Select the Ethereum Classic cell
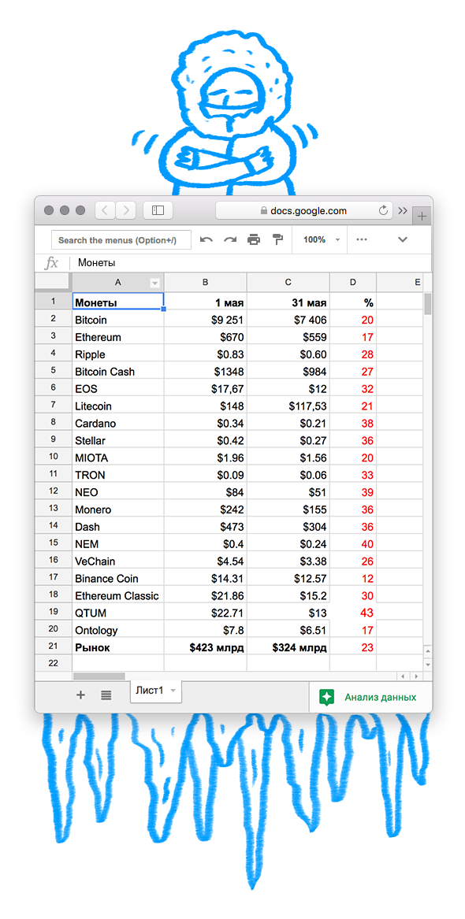The image size is (465, 919). click(118, 595)
